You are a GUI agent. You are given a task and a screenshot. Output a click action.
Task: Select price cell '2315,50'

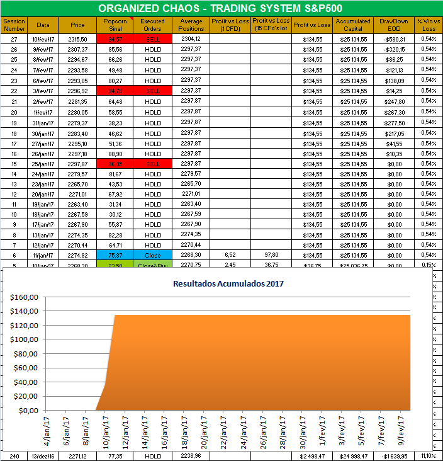(77, 39)
